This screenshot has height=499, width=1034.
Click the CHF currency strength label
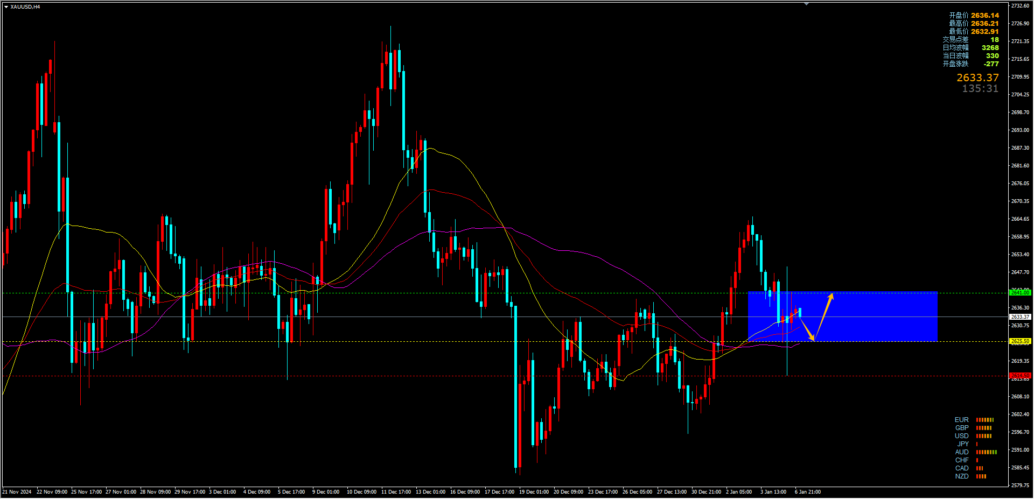962,460
